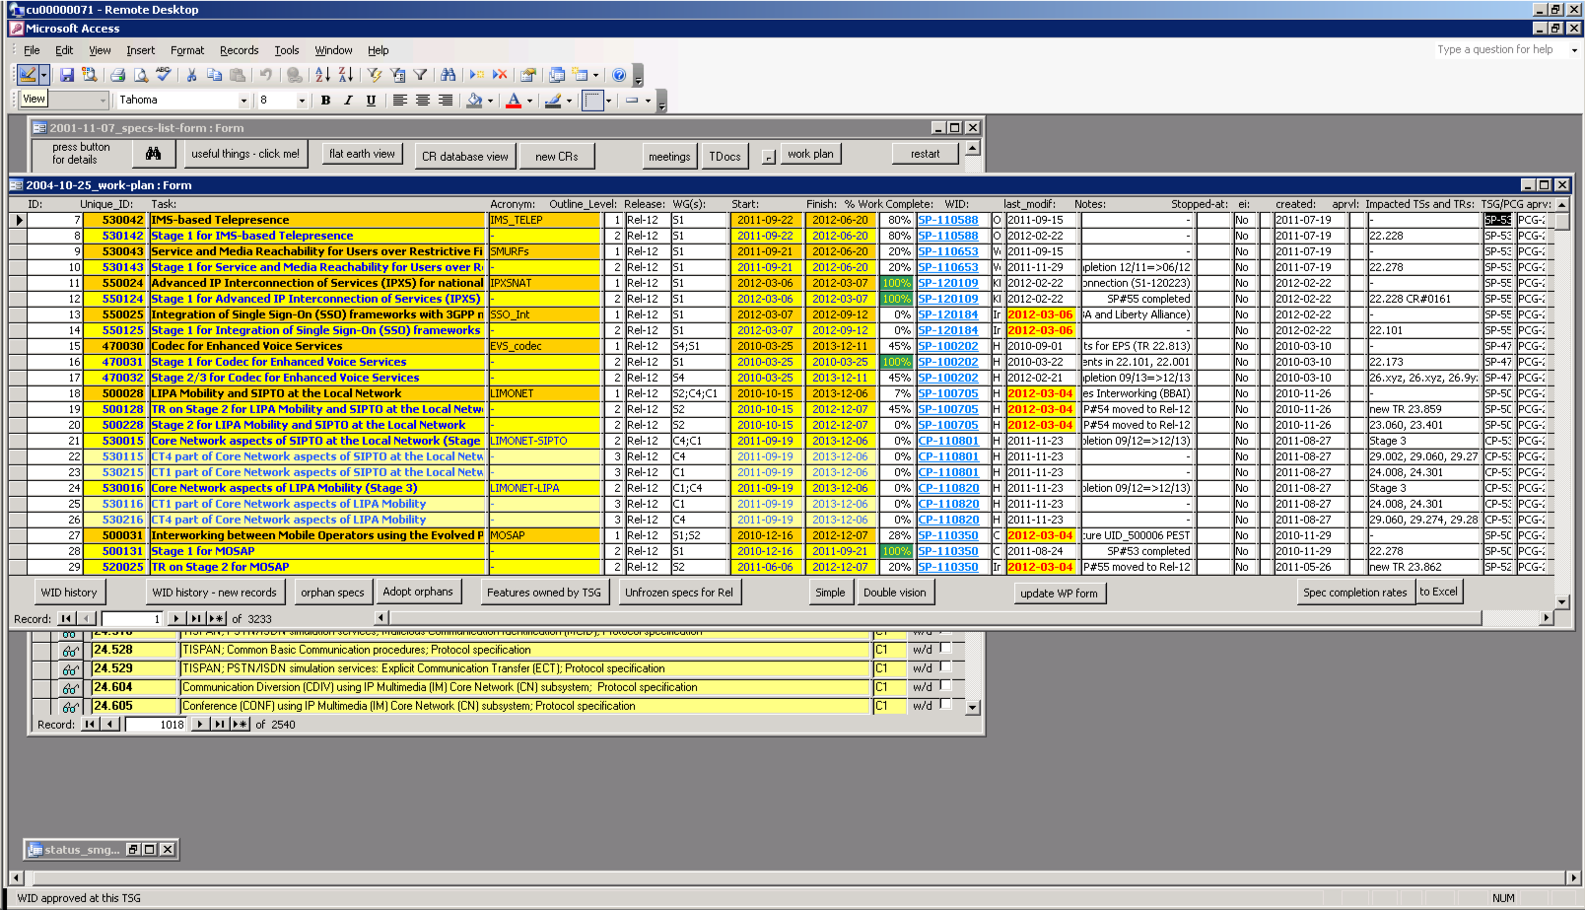
Task: Click the Print icon in toolbar
Action: point(118,75)
